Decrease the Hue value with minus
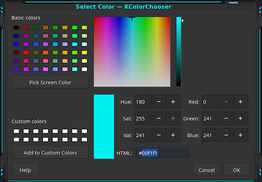 click(159, 102)
